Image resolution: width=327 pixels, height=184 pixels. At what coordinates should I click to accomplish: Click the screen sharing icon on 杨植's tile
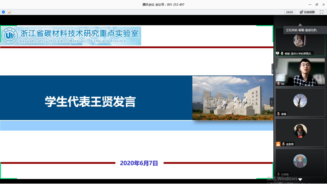[278, 53]
